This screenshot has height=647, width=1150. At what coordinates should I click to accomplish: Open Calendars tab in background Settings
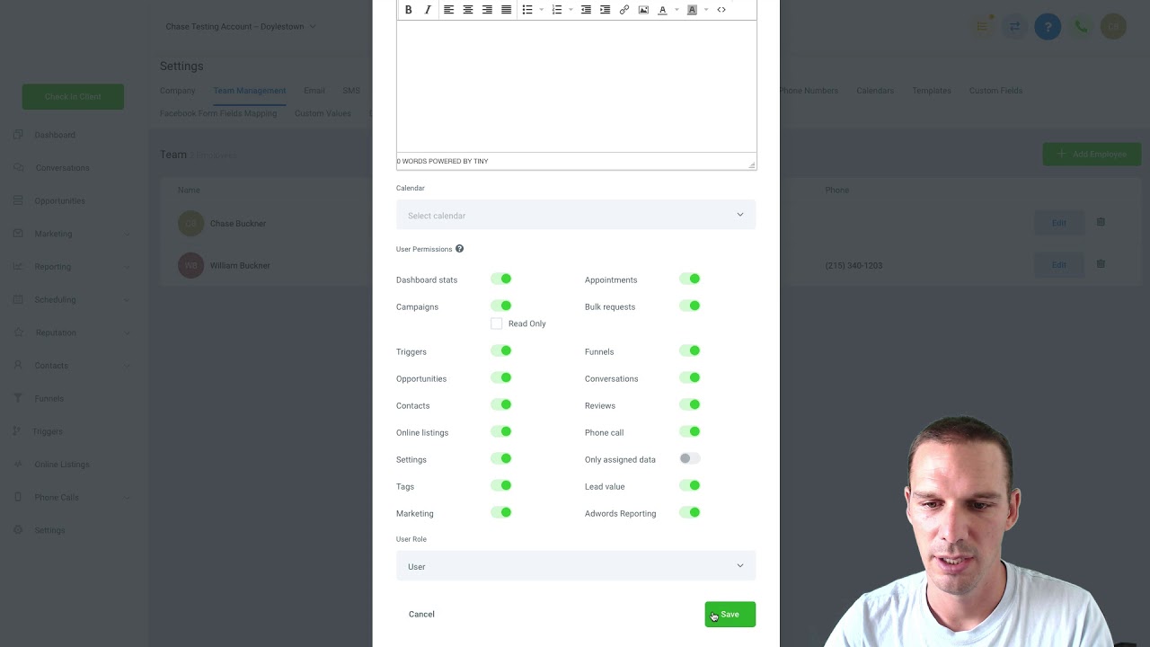coord(875,91)
